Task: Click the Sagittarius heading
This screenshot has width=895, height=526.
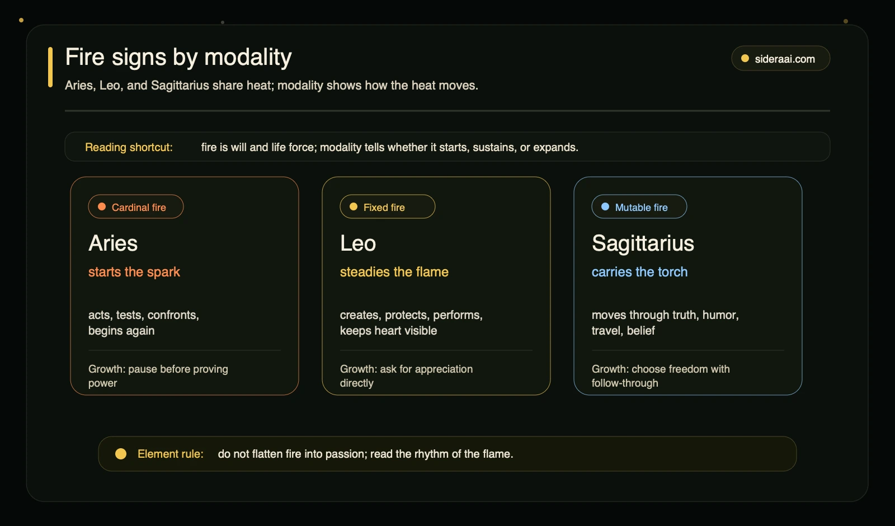Action: tap(643, 243)
